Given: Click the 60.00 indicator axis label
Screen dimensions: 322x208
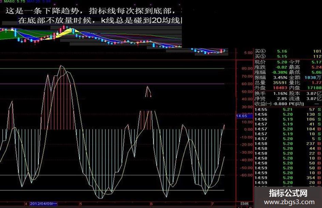Looking at the screenshot, I should click(x=247, y=84).
